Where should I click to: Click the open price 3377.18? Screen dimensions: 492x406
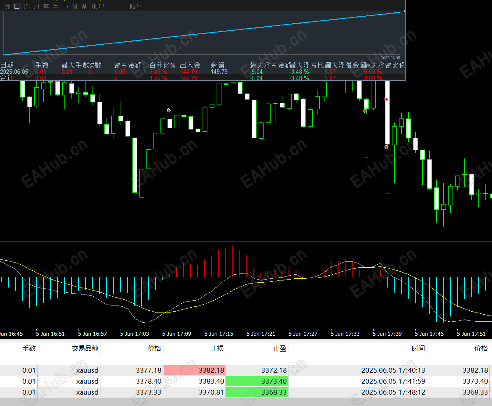[x=148, y=370]
